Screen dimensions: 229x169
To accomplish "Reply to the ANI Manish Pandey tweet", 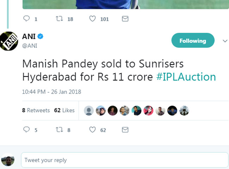I will pyautogui.click(x=27, y=130).
